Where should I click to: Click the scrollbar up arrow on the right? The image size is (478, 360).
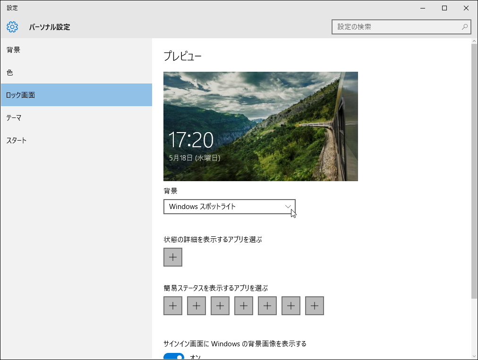pyautogui.click(x=474, y=41)
